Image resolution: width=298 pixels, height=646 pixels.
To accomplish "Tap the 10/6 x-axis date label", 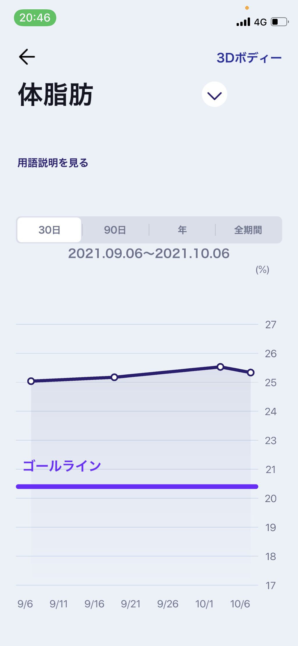I will click(240, 604).
